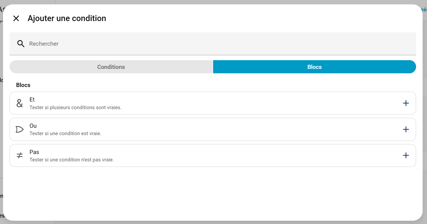The width and height of the screenshot is (427, 224).
Task: Switch to the Conditions tab
Action: click(x=111, y=67)
